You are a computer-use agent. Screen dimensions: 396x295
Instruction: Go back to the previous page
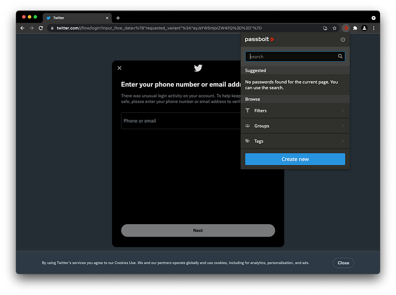coord(22,28)
